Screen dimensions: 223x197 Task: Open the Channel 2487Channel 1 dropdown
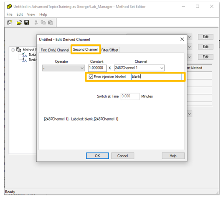139,68
